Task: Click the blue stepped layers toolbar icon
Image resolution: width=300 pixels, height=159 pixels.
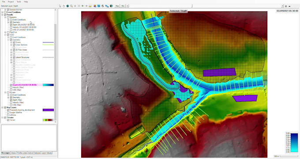Action: [107, 6]
